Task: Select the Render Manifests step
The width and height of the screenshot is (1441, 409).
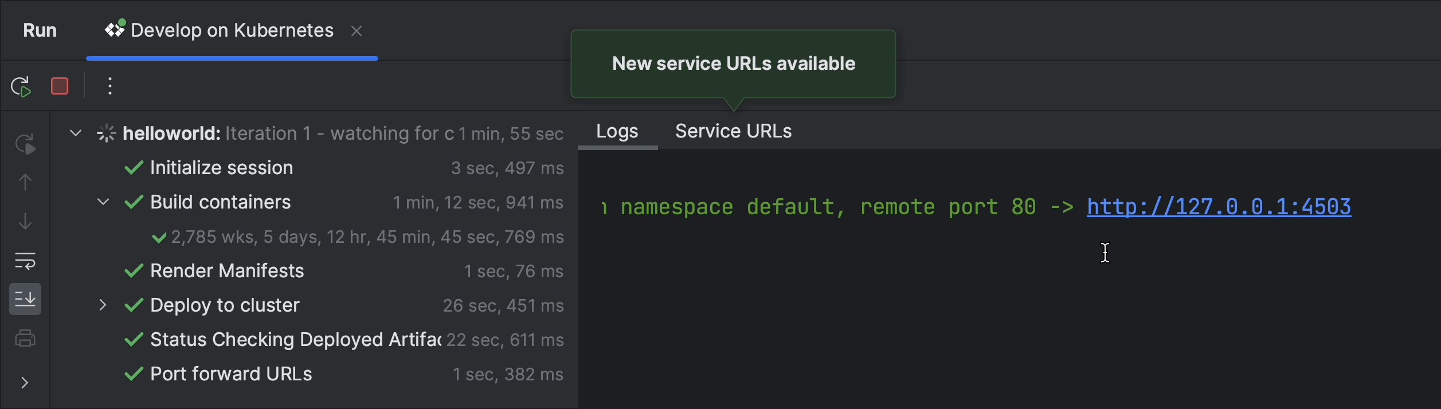Action: coord(227,271)
